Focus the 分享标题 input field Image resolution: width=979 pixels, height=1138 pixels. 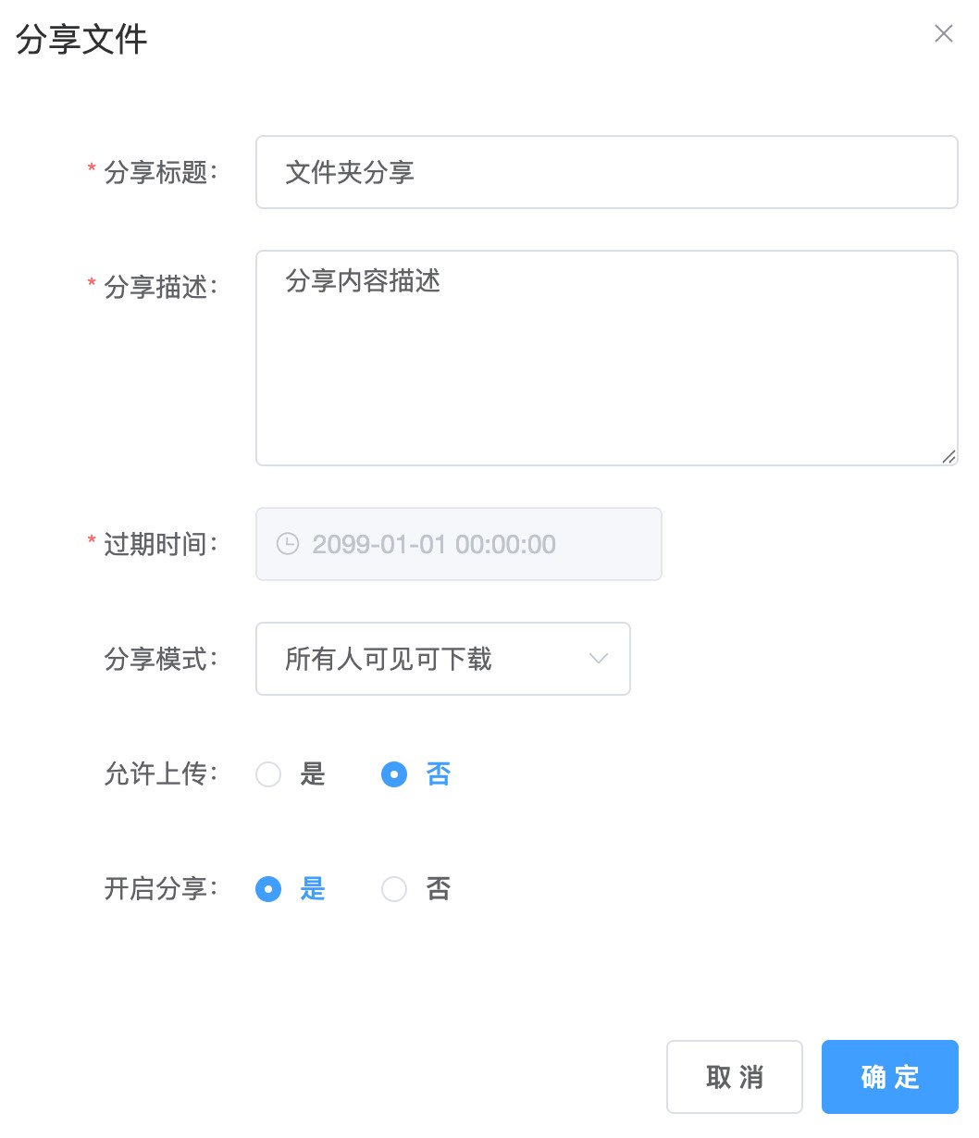(x=606, y=172)
